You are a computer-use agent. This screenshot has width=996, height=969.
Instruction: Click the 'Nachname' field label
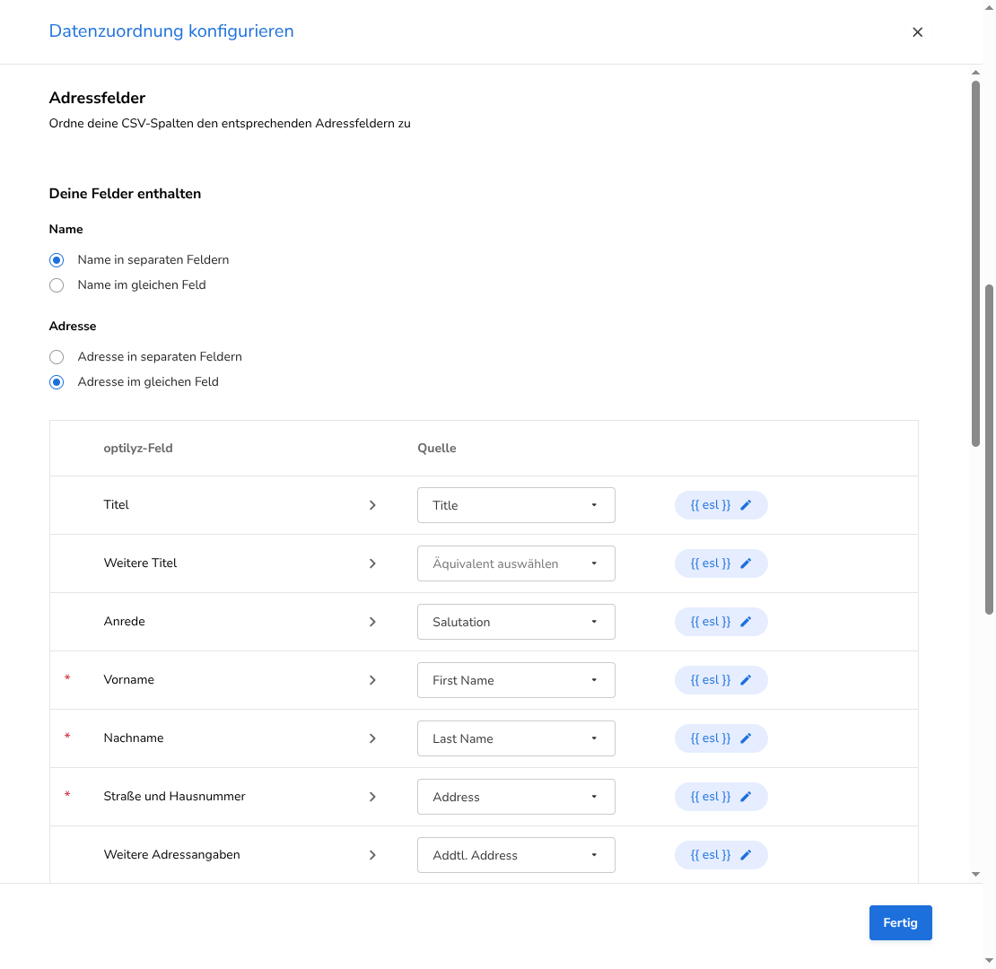tap(134, 738)
